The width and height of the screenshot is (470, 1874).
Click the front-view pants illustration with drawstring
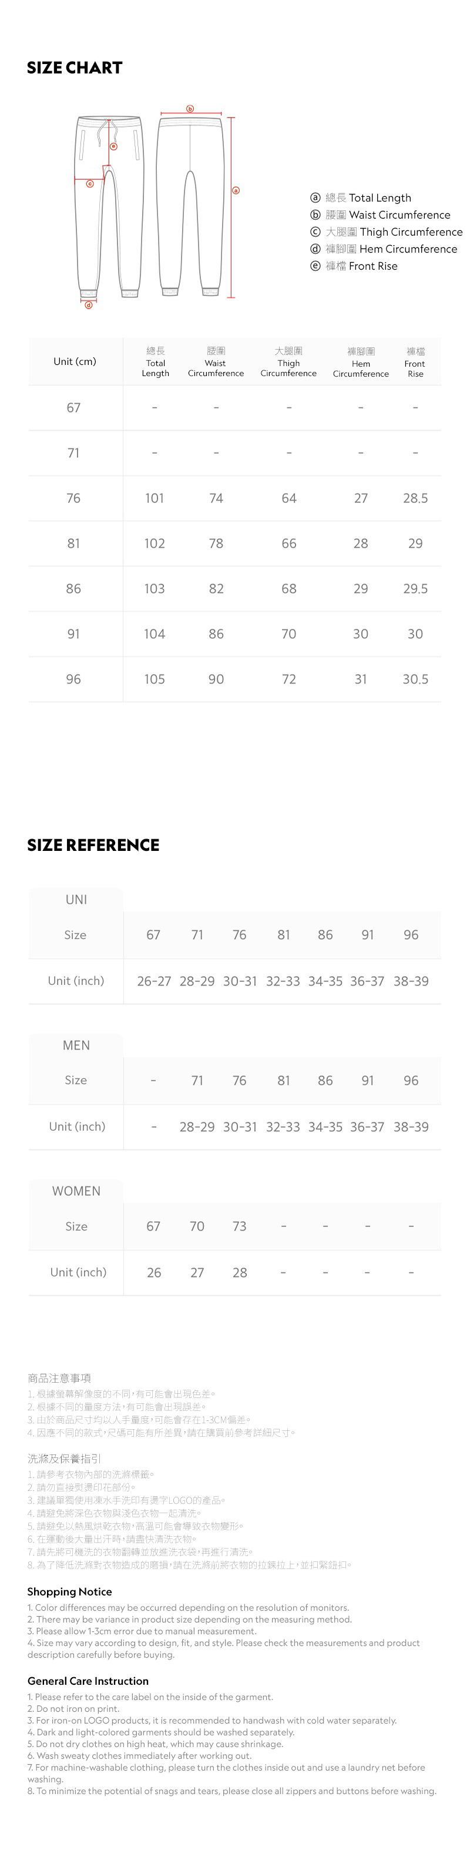pyautogui.click(x=109, y=205)
